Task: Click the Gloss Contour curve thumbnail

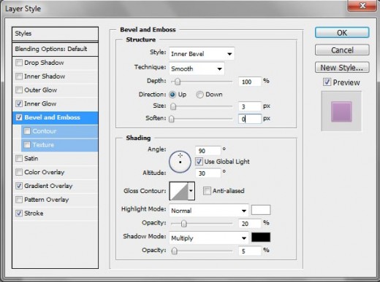Action: point(179,191)
